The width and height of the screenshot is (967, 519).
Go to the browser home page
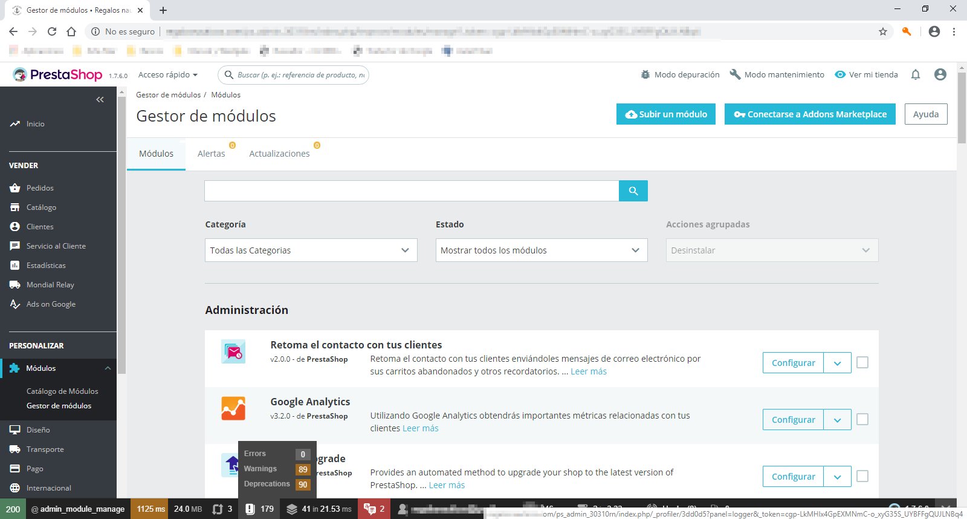(x=71, y=31)
